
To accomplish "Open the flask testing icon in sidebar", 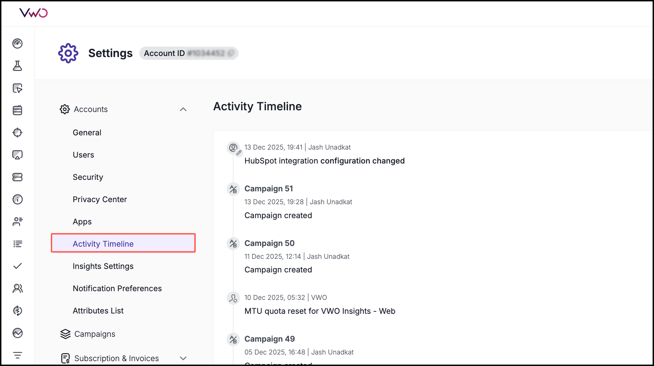I will click(17, 66).
